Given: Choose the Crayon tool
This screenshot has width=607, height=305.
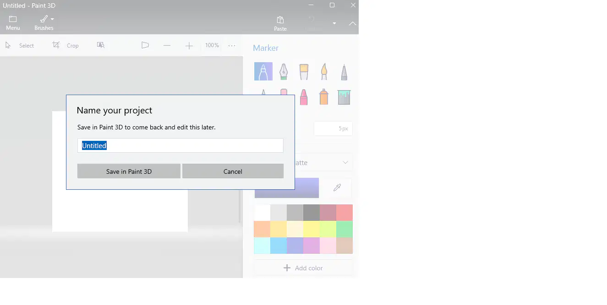Looking at the screenshot, I should click(303, 97).
